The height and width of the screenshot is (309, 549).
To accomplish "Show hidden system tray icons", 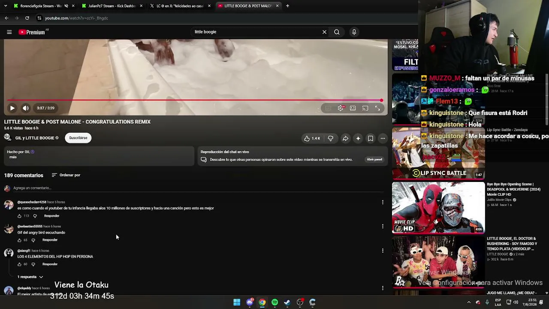I will (469, 302).
